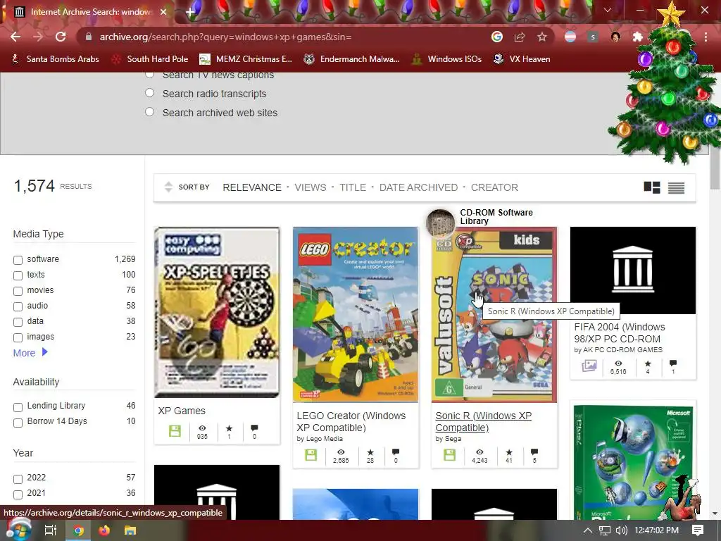
Task: Select Search archived web sites option
Action: [149, 112]
